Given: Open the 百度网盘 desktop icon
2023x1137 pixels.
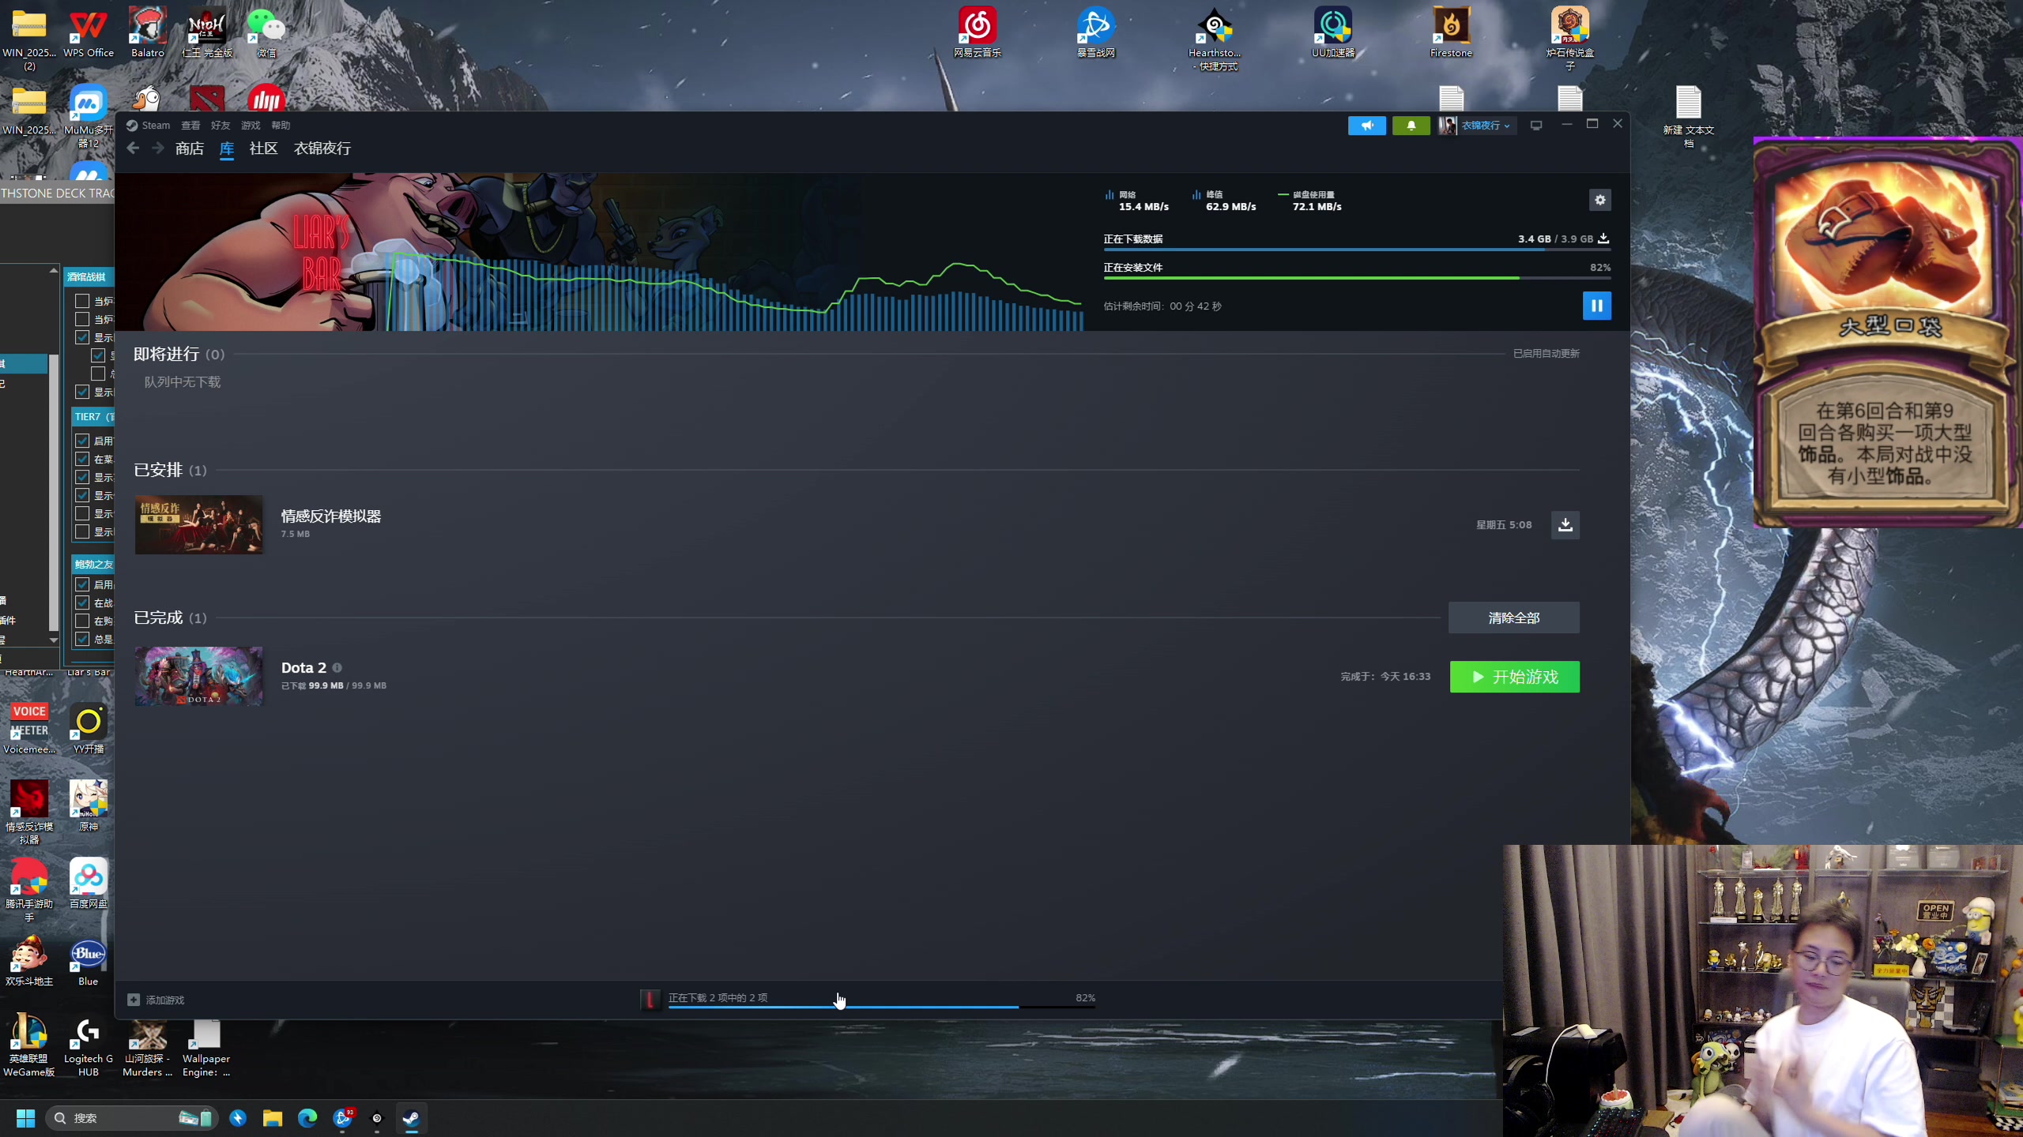Looking at the screenshot, I should pos(89,883).
